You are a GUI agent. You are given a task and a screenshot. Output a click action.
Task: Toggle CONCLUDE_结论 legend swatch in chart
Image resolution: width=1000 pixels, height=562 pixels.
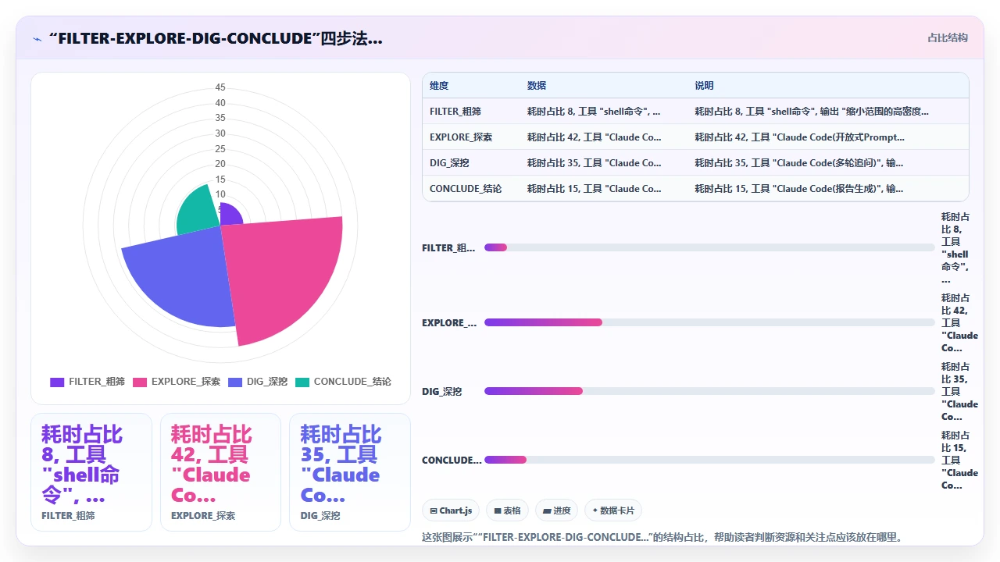tap(302, 382)
